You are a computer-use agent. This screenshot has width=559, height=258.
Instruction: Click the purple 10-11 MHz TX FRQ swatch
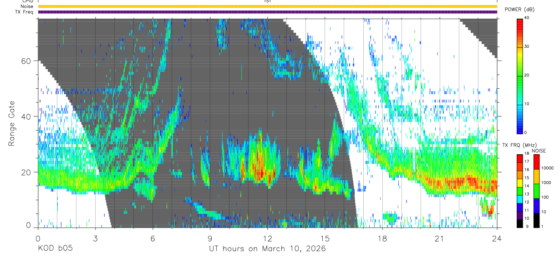click(520, 216)
